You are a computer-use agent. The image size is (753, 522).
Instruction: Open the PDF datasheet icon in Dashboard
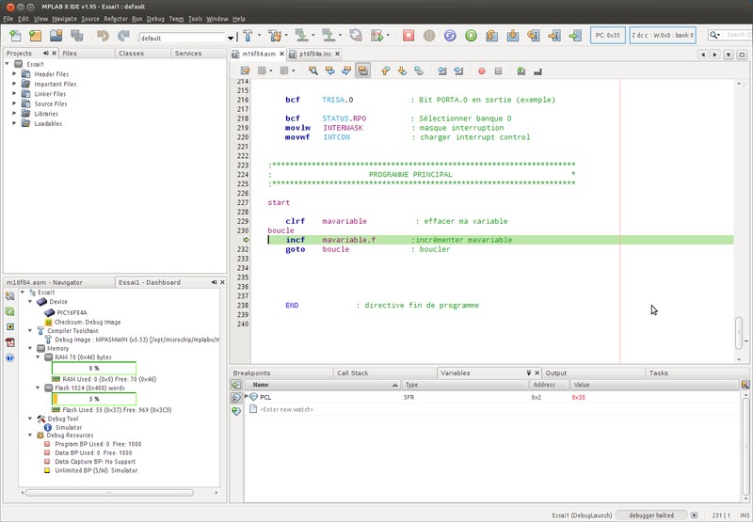10,341
